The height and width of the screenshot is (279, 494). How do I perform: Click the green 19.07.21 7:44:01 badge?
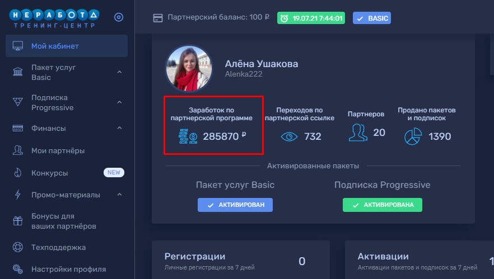pos(311,18)
